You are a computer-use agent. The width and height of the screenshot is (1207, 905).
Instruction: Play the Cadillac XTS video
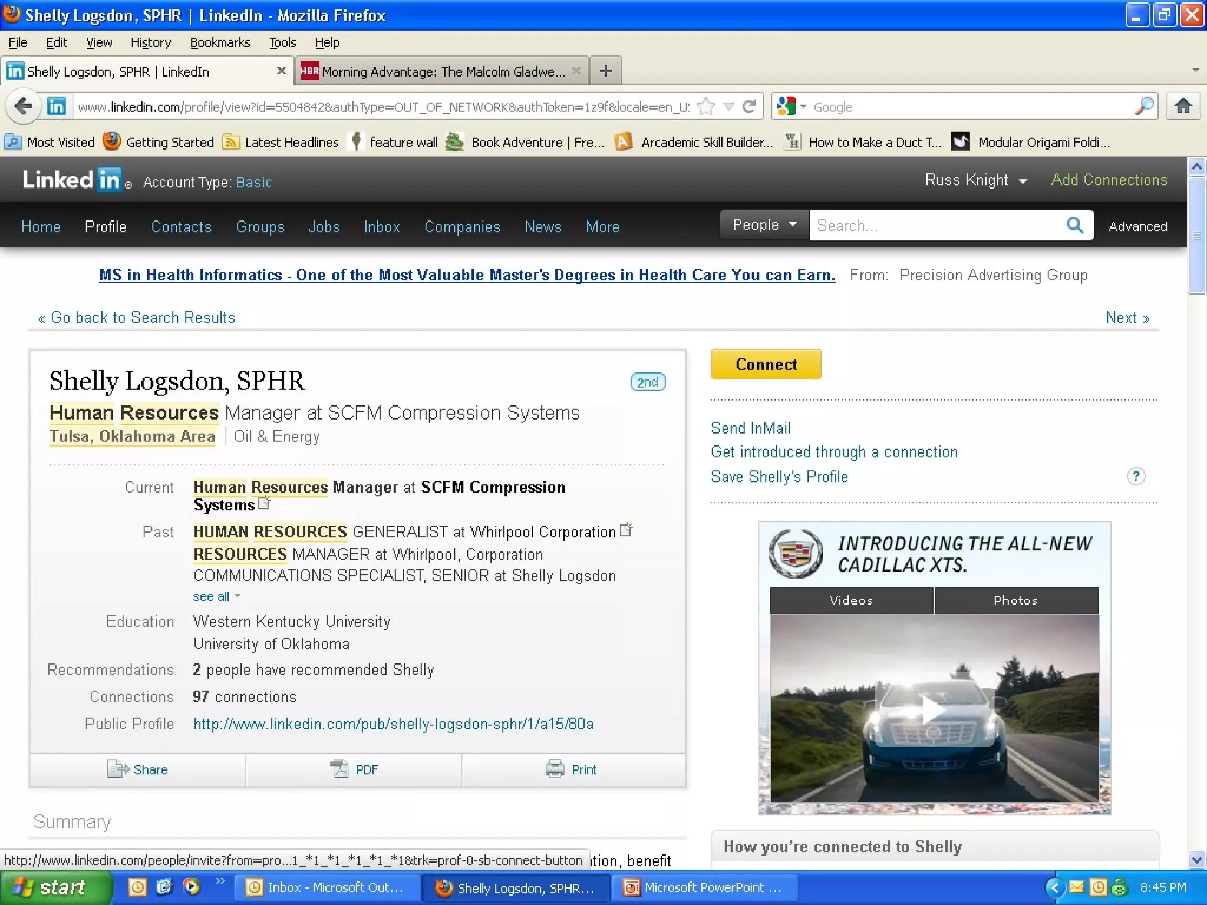click(x=934, y=709)
